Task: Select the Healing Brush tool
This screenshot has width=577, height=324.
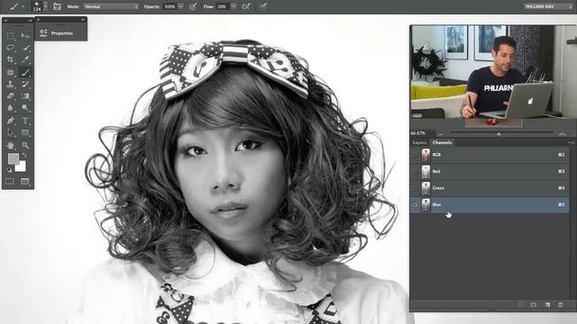Action: pos(10,72)
